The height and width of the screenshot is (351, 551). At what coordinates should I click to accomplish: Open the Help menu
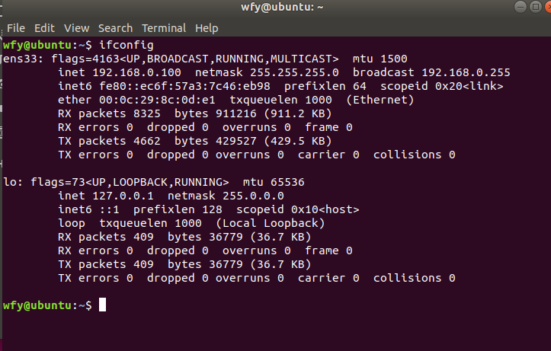[207, 27]
